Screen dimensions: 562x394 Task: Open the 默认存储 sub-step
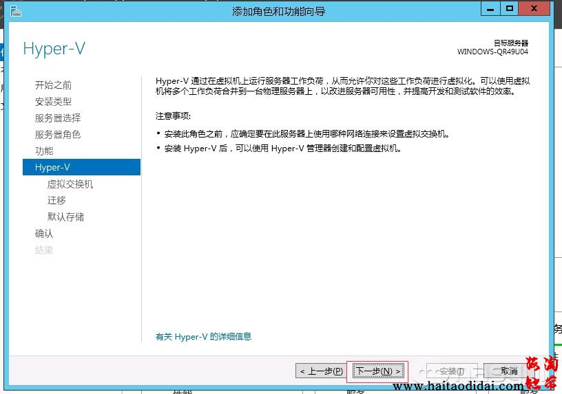tap(65, 217)
